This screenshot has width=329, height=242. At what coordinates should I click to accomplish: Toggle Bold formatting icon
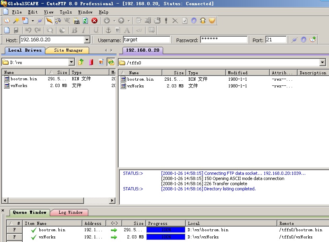74,30
